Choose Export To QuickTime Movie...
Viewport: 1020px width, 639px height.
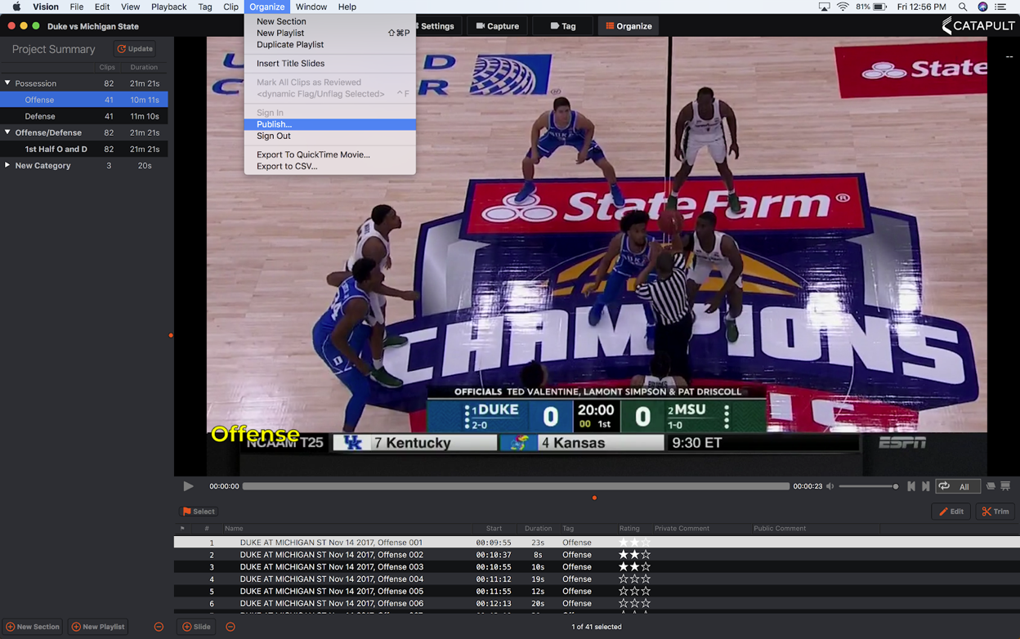point(329,154)
